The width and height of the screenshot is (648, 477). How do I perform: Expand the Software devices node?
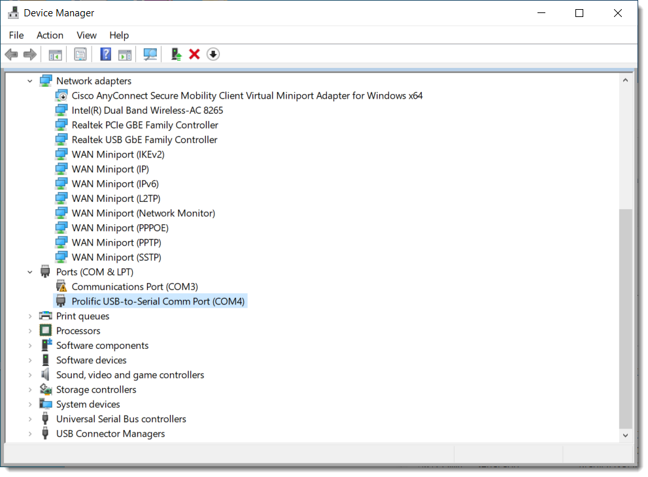(x=30, y=360)
